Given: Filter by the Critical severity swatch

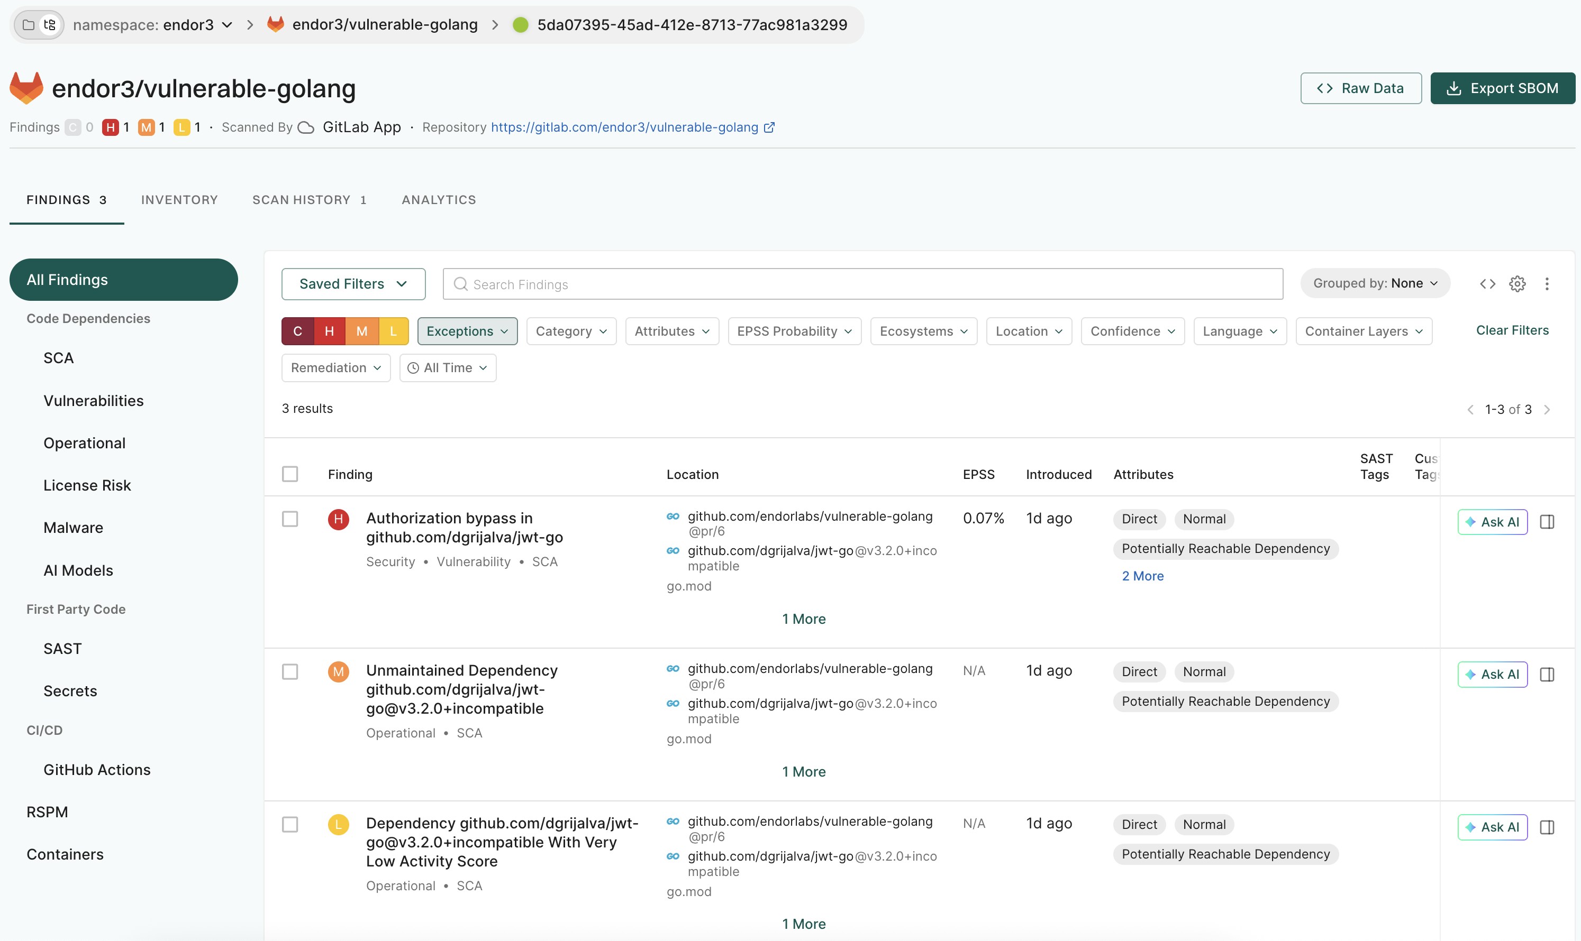Looking at the screenshot, I should [x=298, y=331].
